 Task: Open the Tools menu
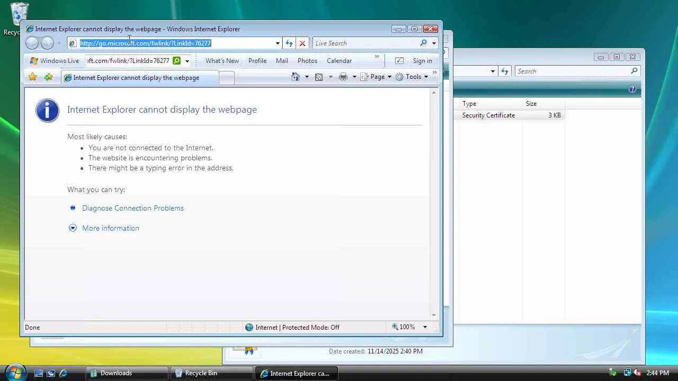click(412, 77)
